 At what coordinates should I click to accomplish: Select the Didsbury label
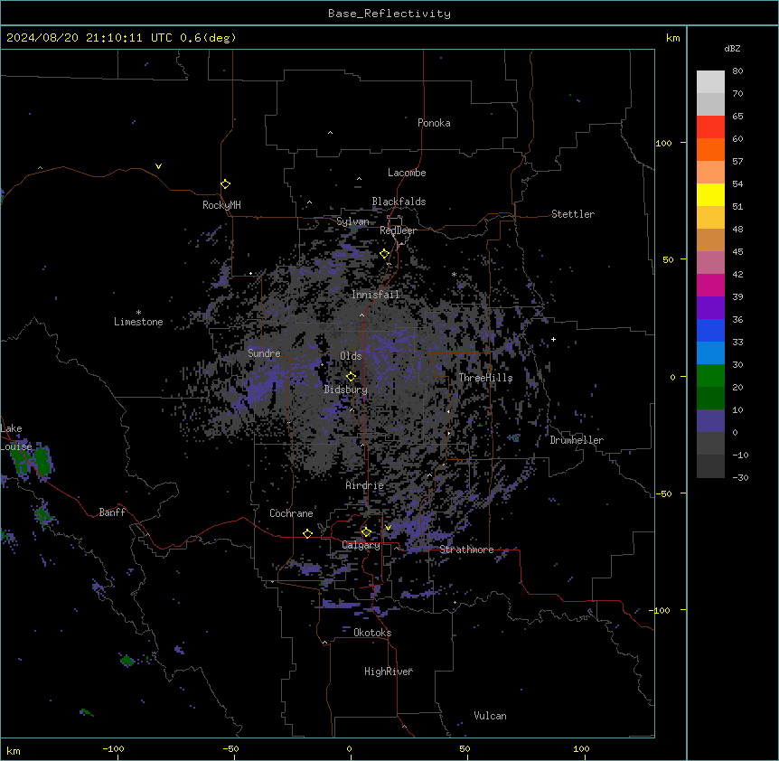click(345, 390)
